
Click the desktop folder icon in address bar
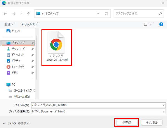38,14
